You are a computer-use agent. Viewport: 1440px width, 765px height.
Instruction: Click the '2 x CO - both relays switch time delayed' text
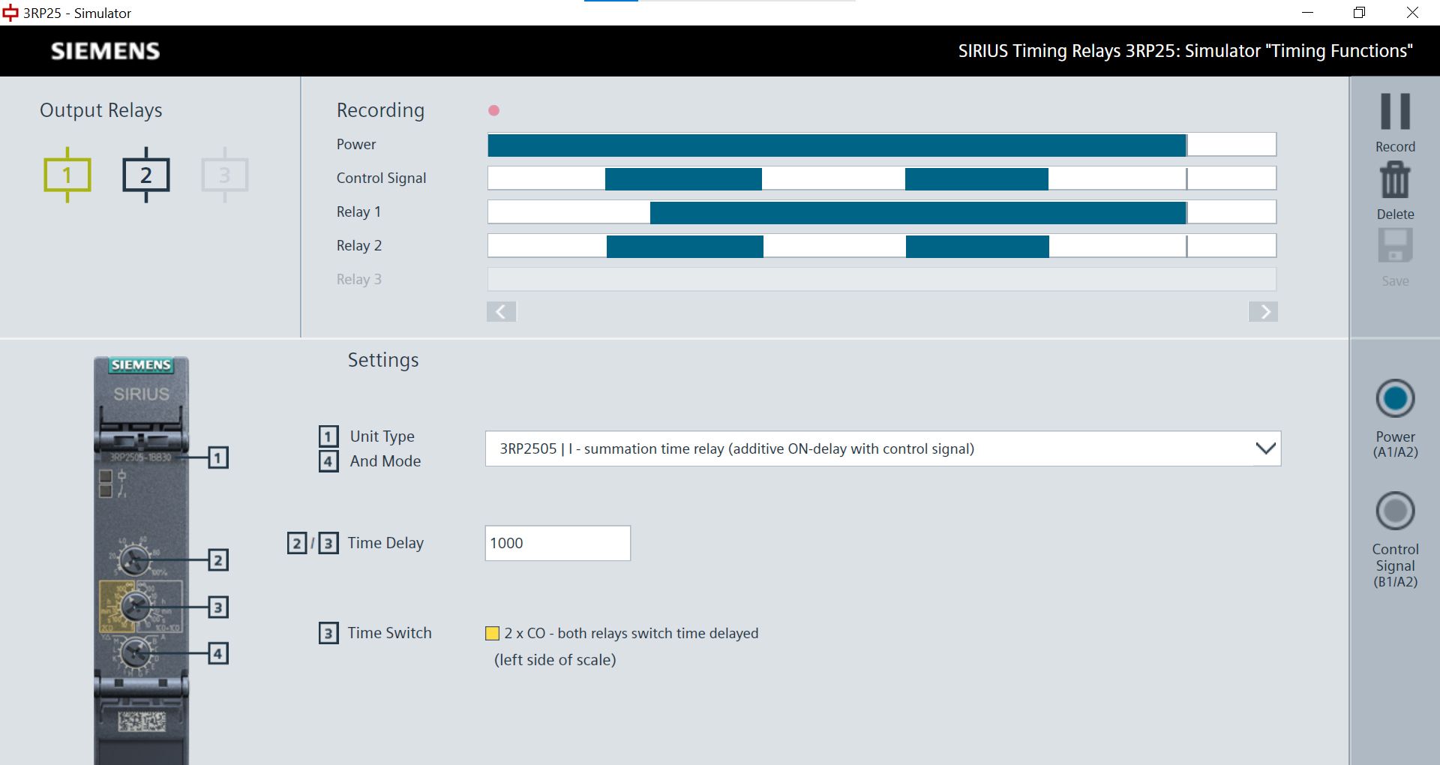tap(631, 634)
